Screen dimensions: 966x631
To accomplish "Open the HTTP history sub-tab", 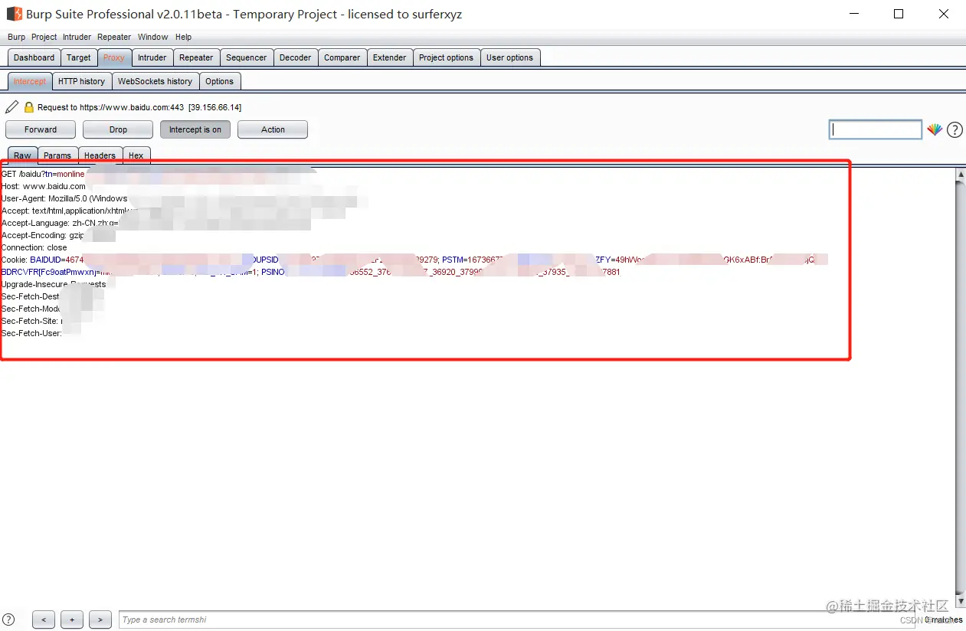I will tap(82, 81).
